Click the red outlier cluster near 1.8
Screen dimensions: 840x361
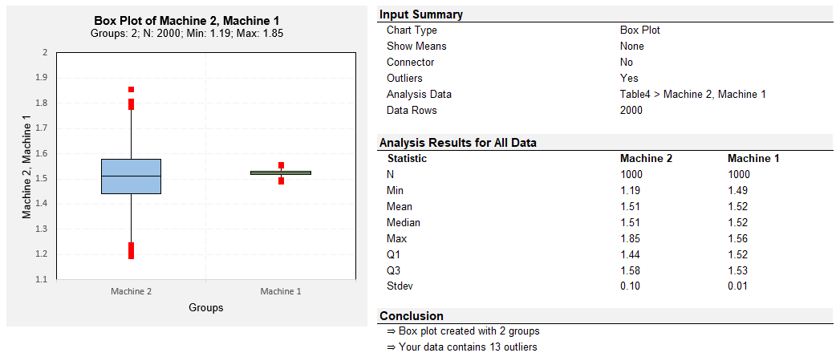coord(132,104)
